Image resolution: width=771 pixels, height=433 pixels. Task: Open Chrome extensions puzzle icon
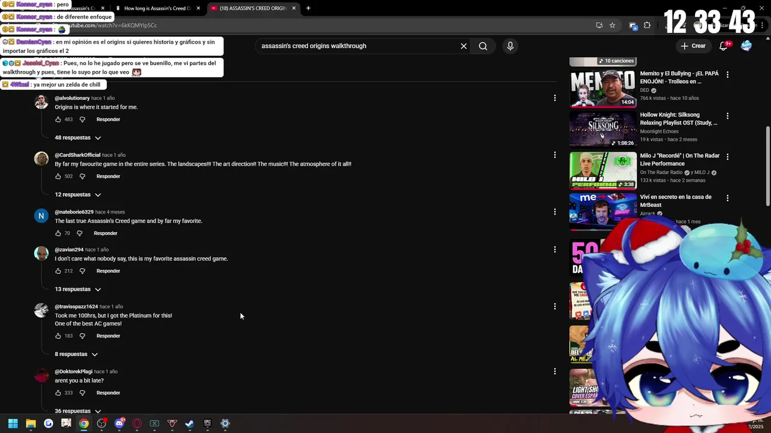click(x=647, y=25)
